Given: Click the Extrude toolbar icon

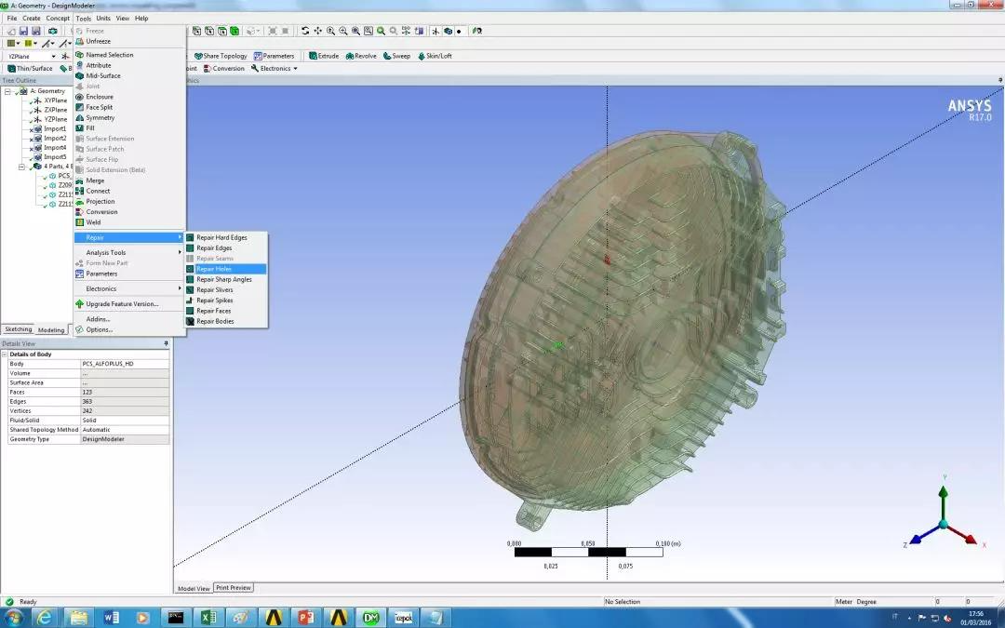Looking at the screenshot, I should tap(324, 56).
